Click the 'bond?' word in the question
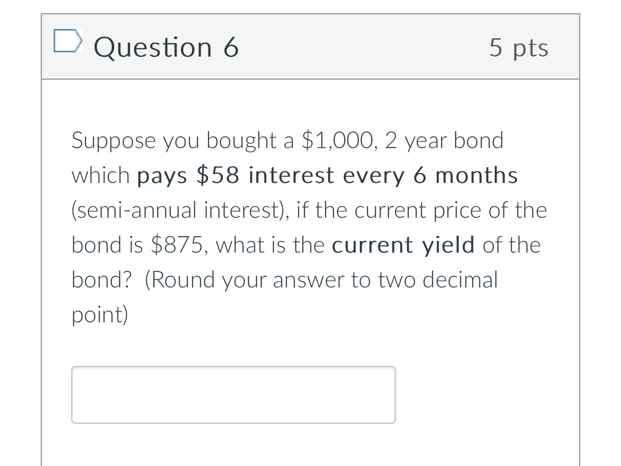Screen dimensions: 621x466 pos(102,280)
